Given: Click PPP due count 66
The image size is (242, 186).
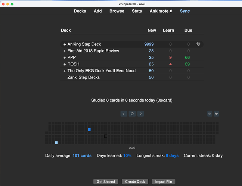Looking at the screenshot, I should [x=187, y=58].
